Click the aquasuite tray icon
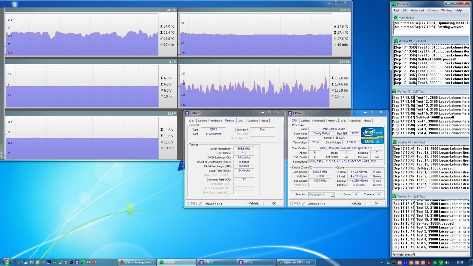Screen dimensions: 473x266 point(388,262)
